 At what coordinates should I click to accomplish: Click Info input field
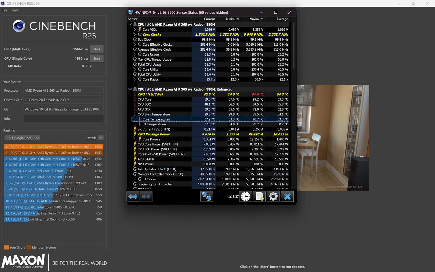point(64,119)
